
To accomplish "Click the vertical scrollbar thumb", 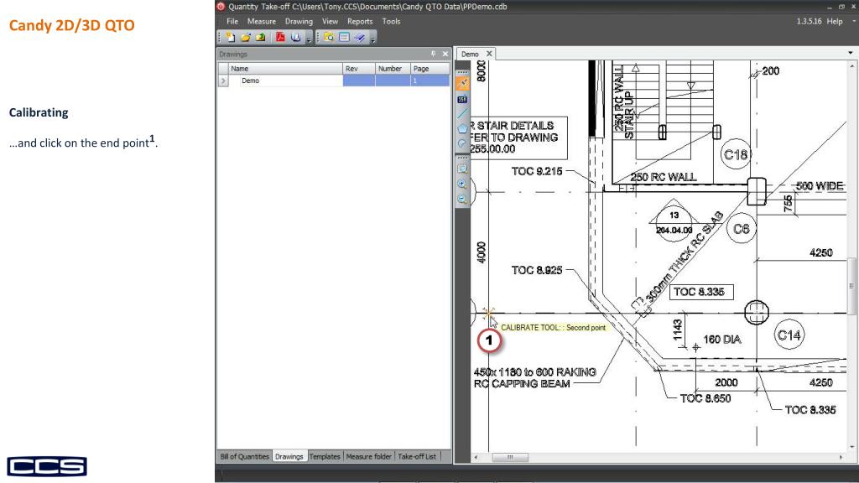I will pyautogui.click(x=852, y=287).
